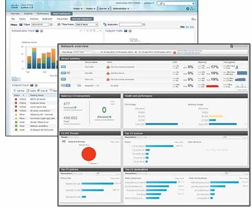Open the help icon in Cisco Prime header
The image size is (252, 208).
[x=188, y=8]
